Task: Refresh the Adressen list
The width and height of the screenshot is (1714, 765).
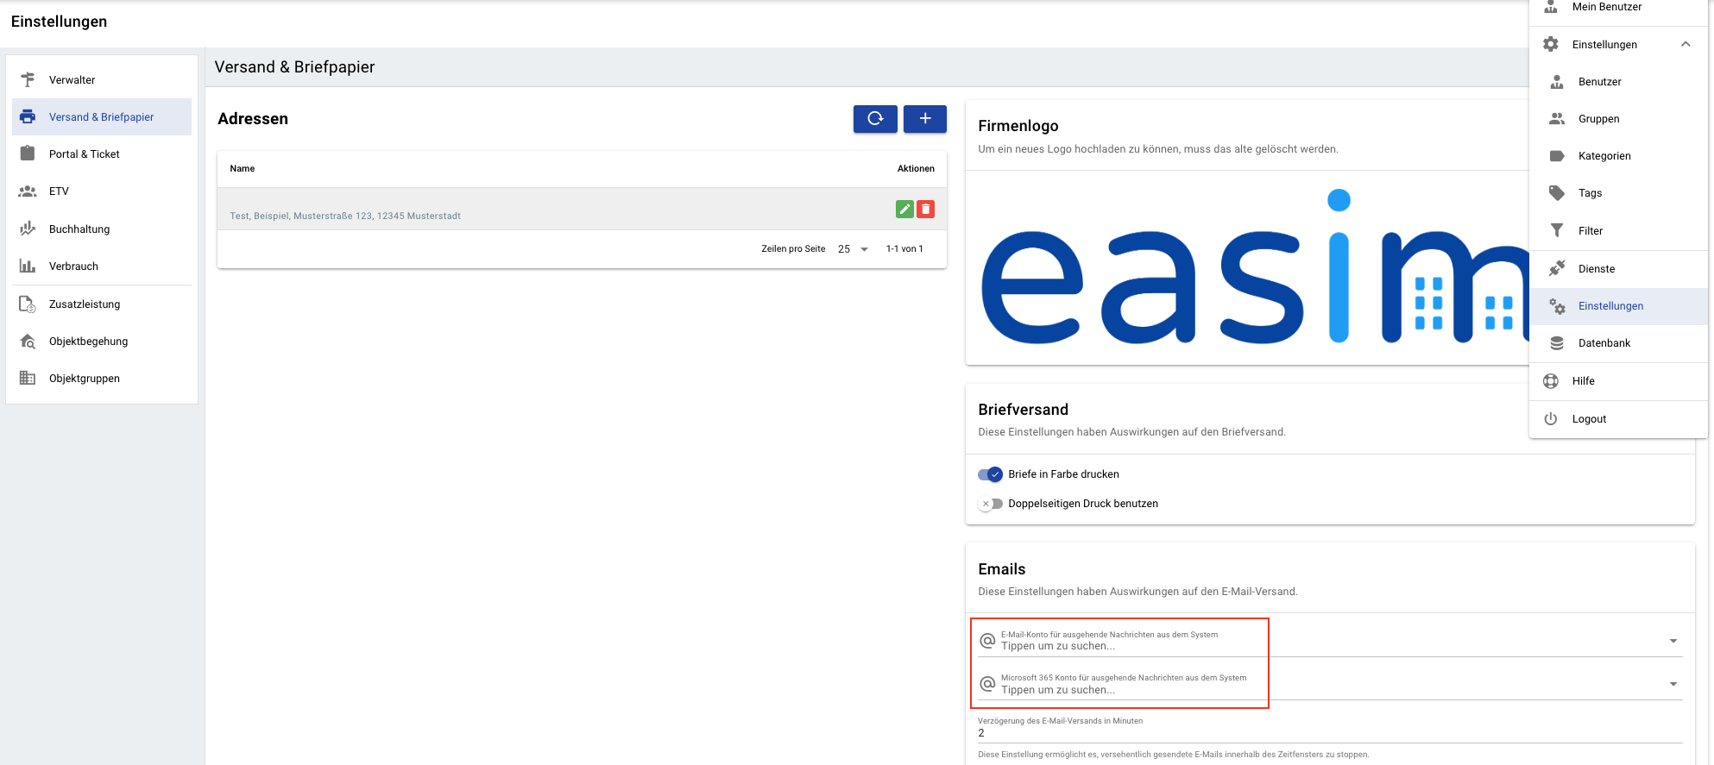Action: click(x=875, y=119)
